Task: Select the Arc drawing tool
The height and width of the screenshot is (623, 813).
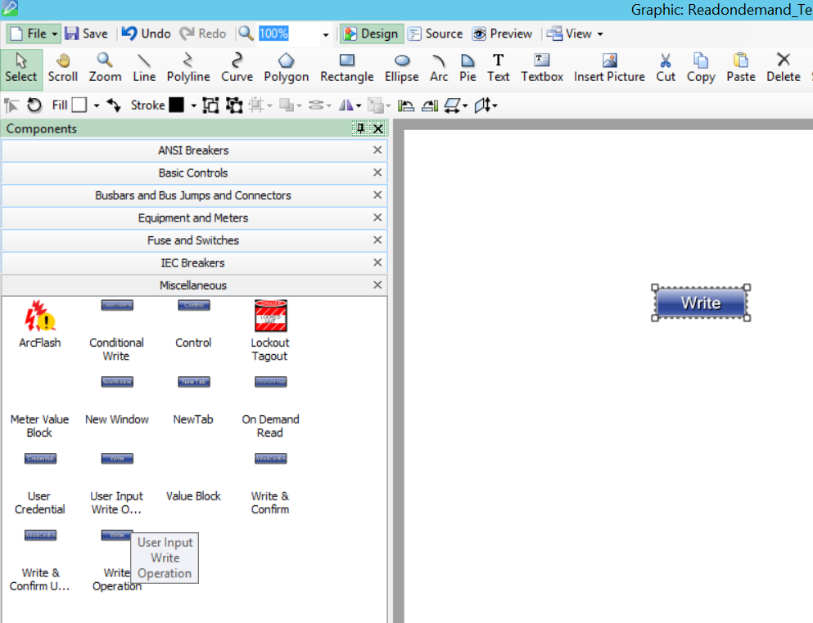Action: [x=439, y=67]
